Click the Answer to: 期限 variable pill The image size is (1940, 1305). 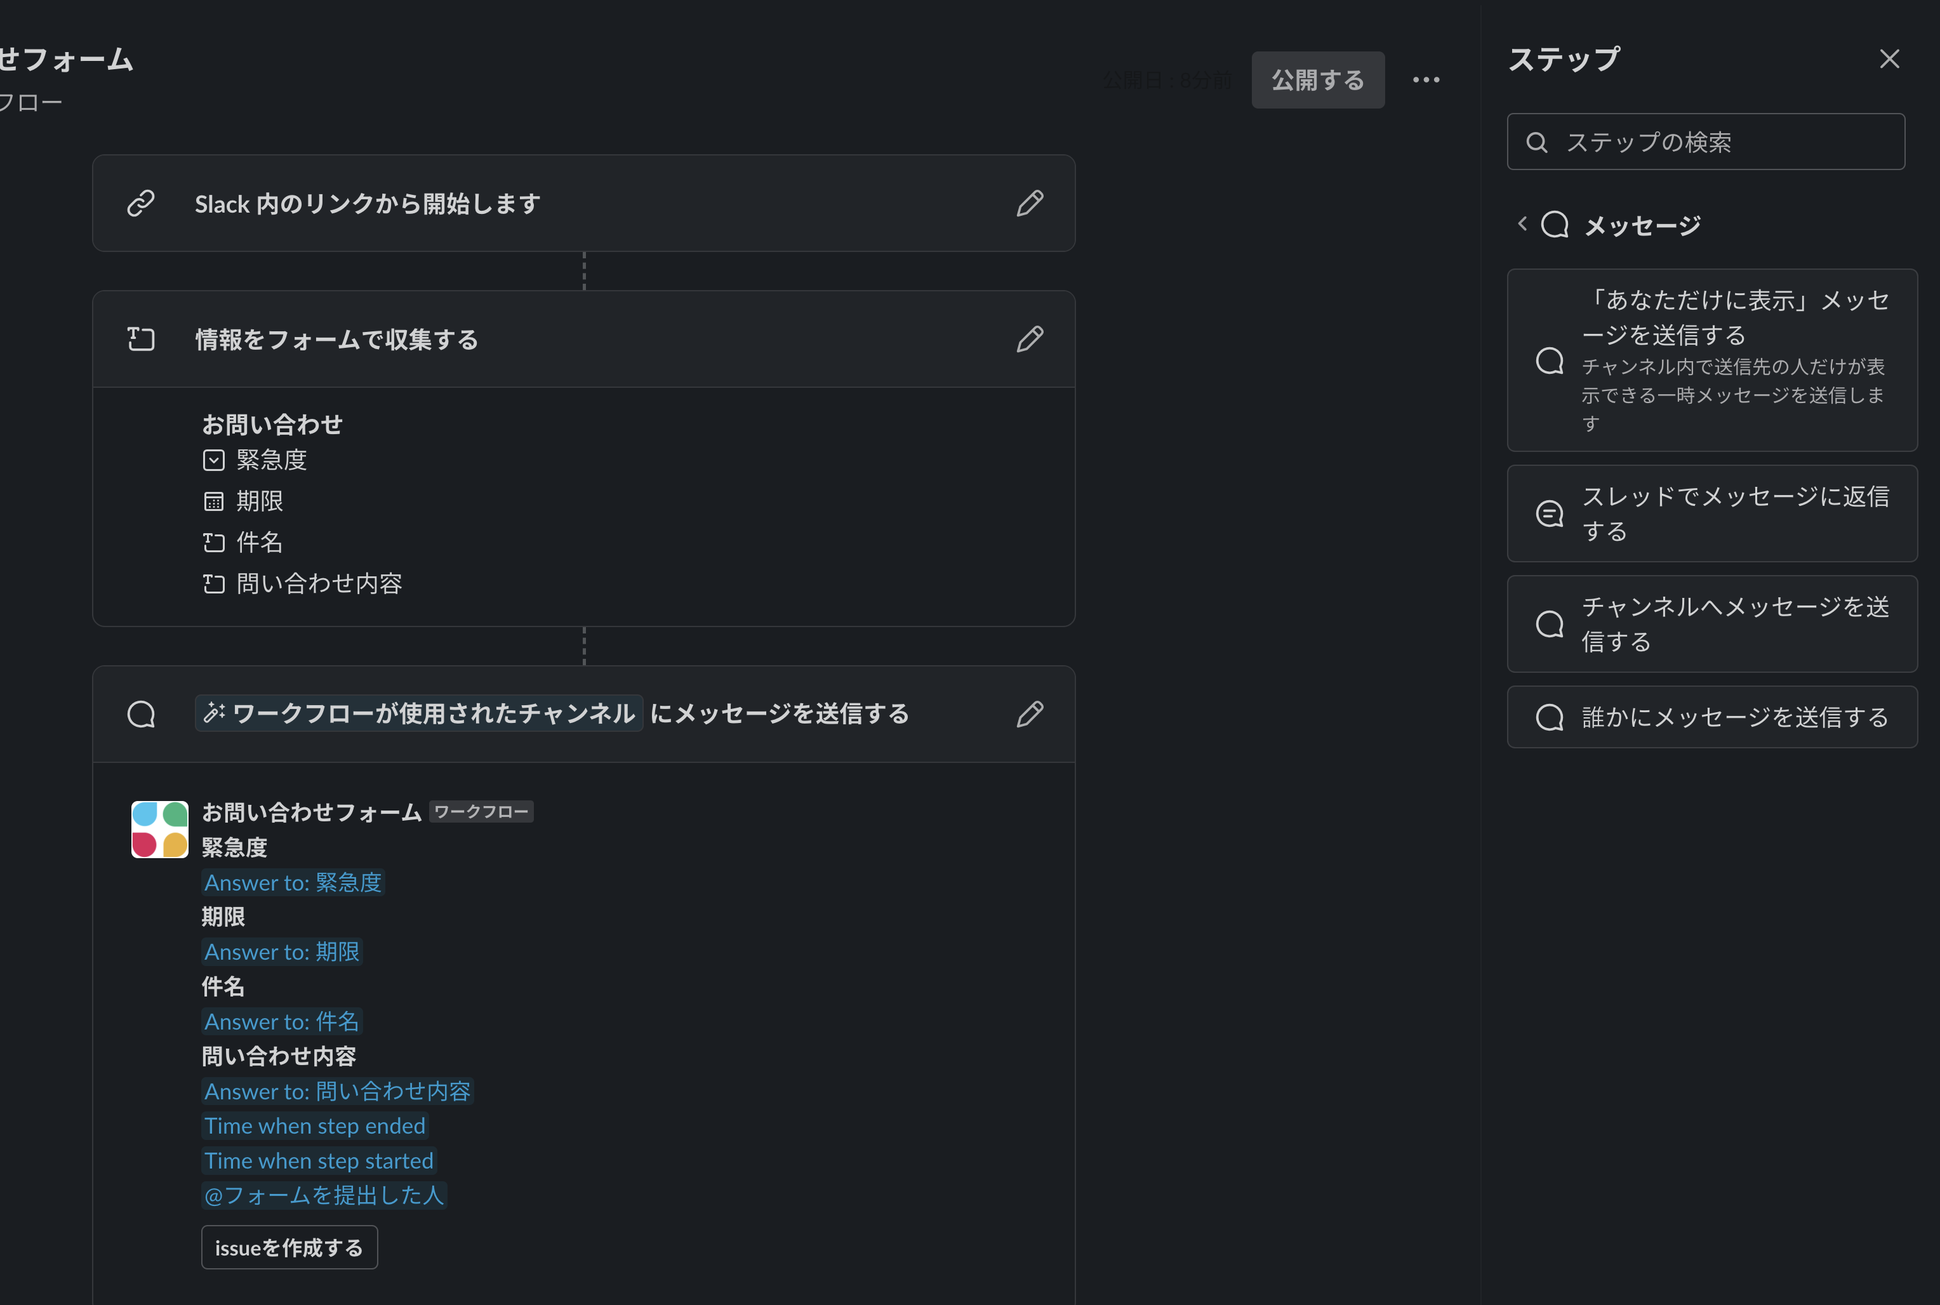point(282,951)
